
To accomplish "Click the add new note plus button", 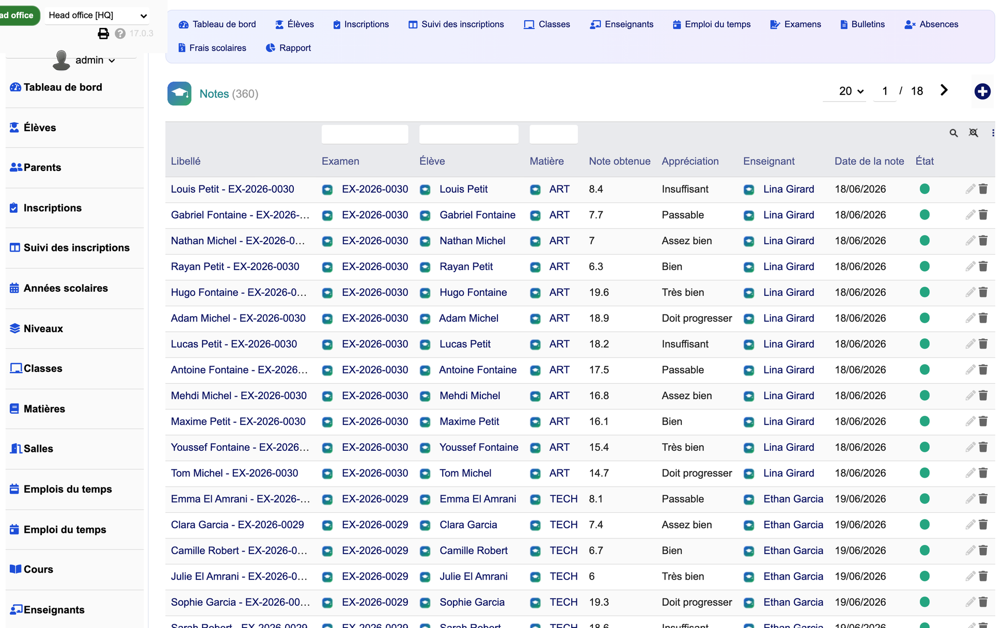I will pos(982,91).
